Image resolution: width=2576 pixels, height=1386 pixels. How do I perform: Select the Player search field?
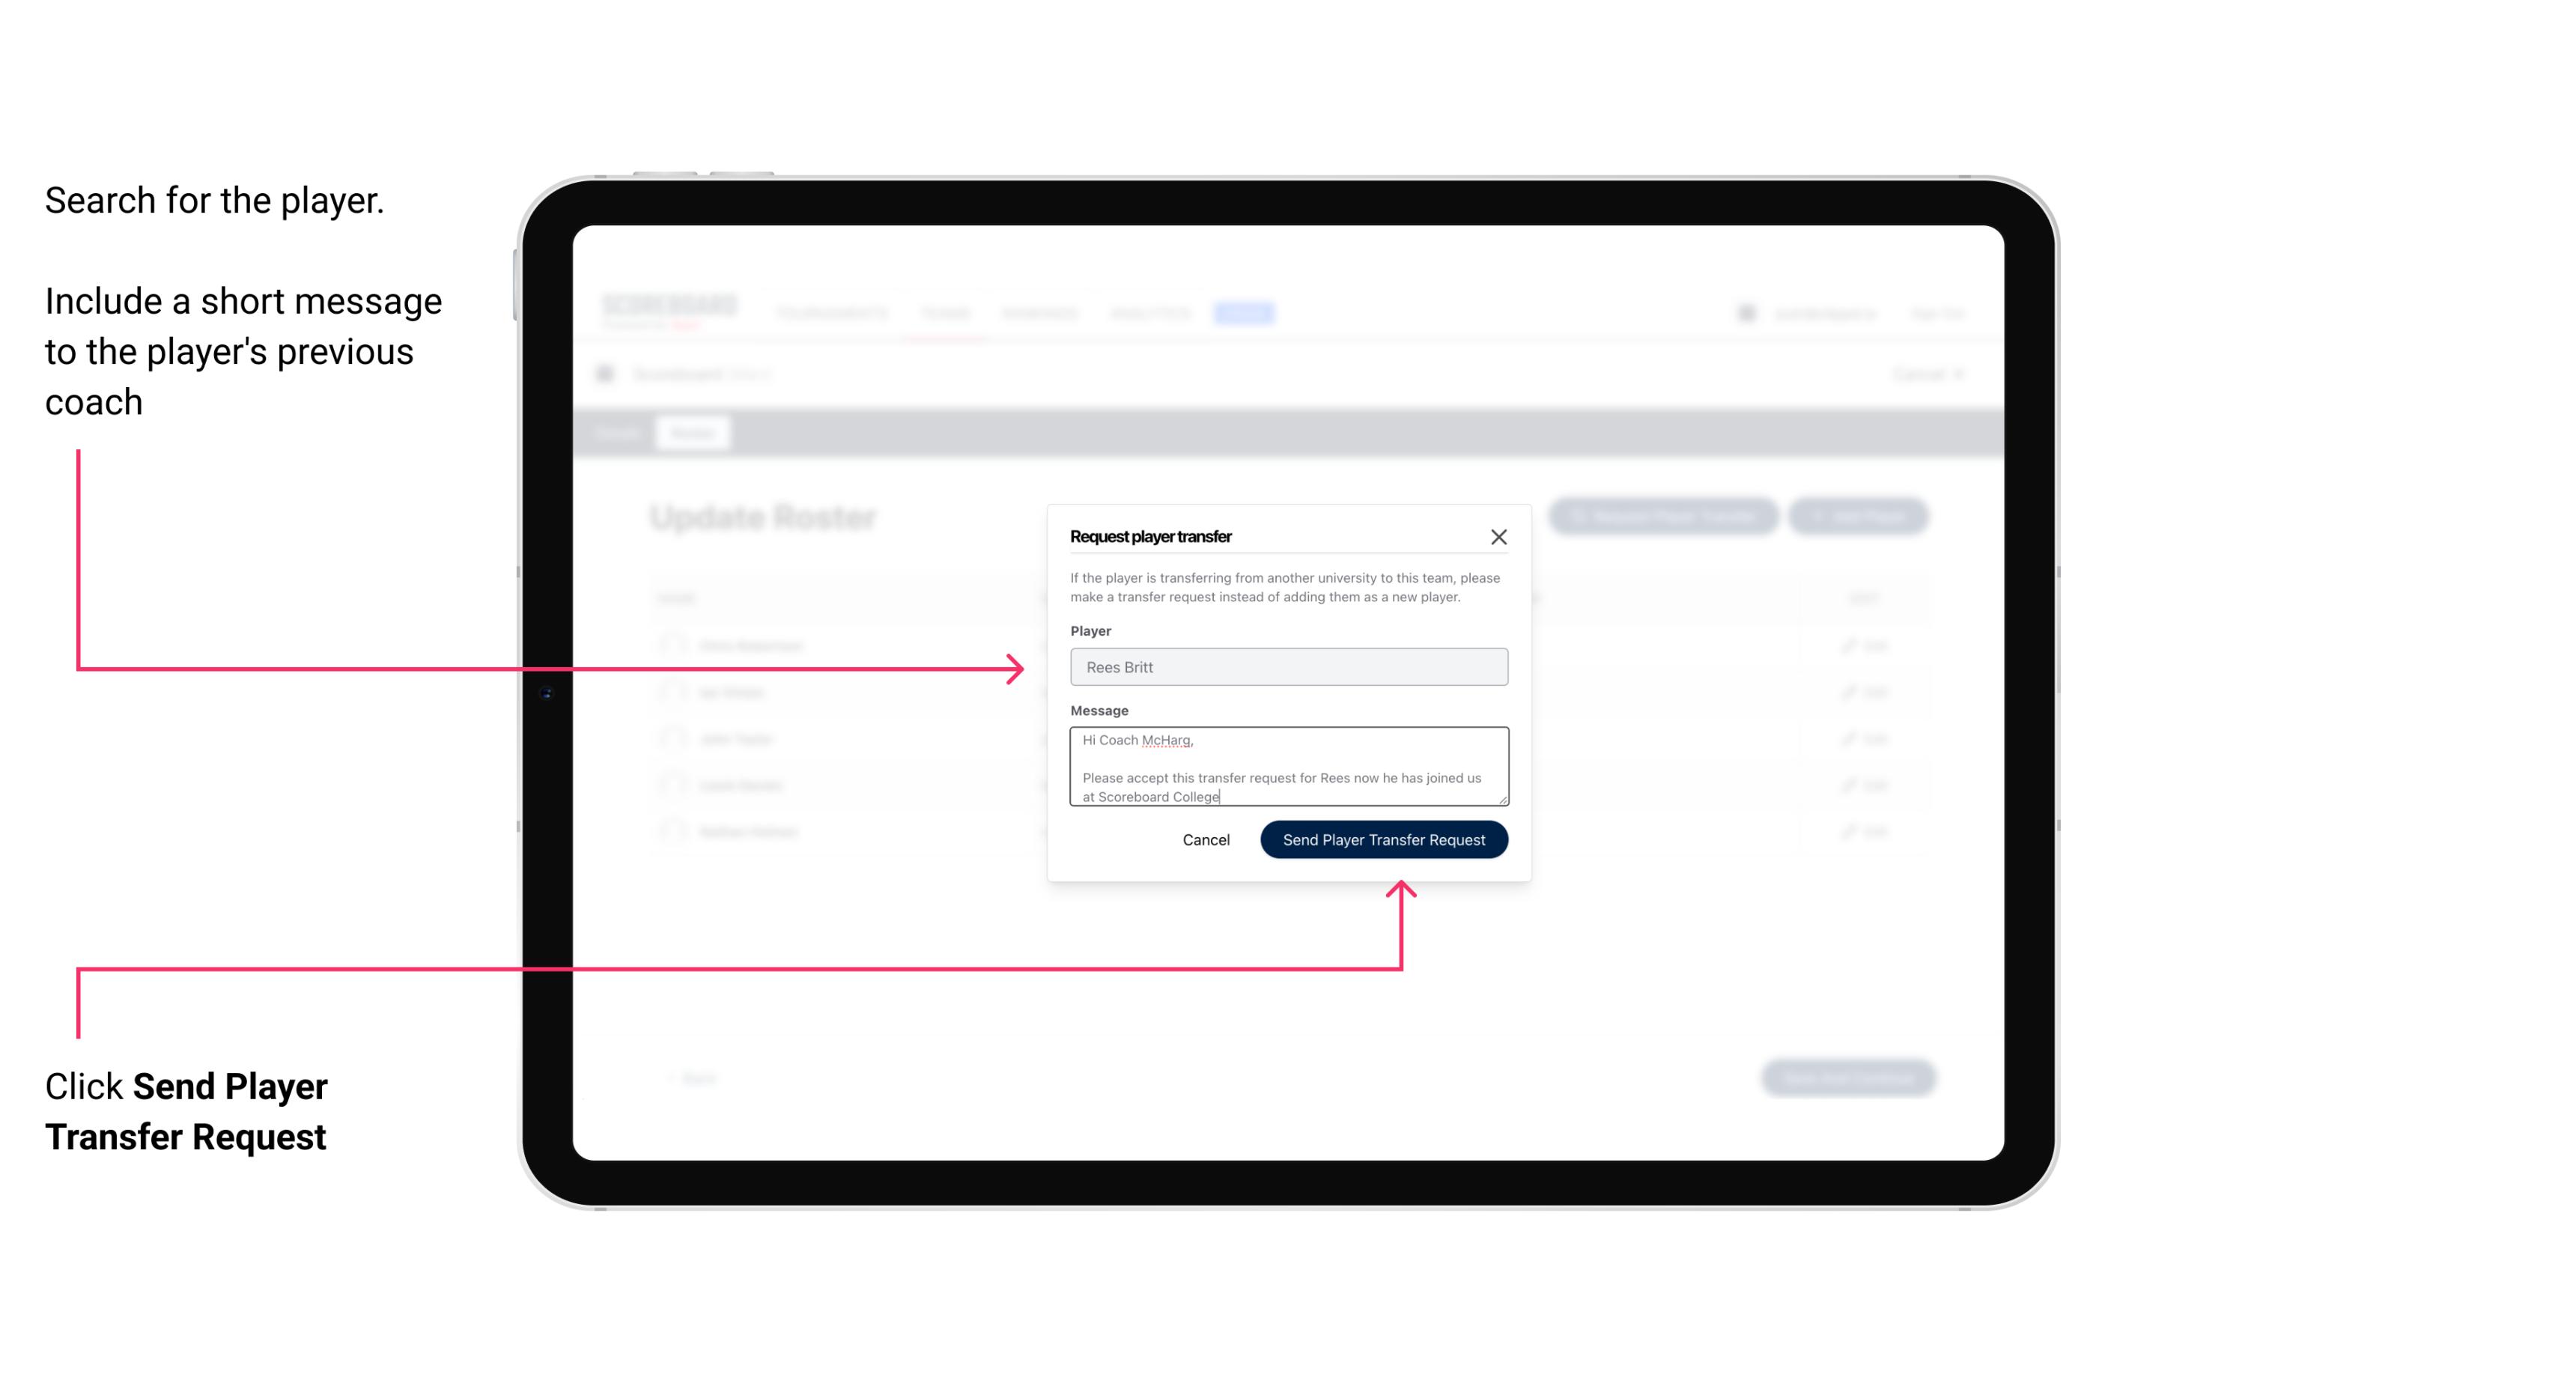1289,667
